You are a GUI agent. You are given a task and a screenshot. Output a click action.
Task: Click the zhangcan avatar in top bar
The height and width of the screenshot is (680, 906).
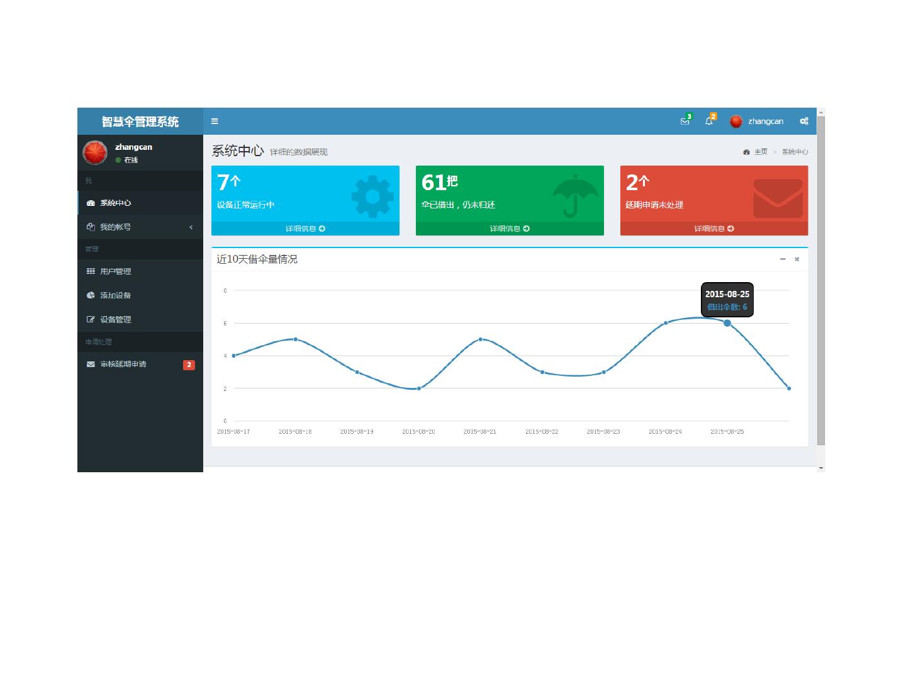pyautogui.click(x=736, y=122)
